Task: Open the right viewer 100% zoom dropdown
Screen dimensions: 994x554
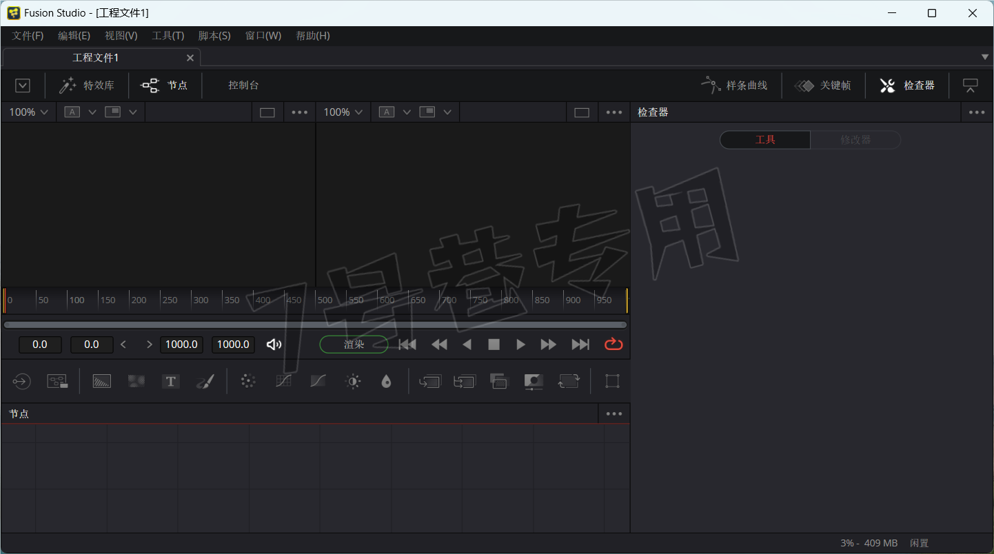Action: 343,112
